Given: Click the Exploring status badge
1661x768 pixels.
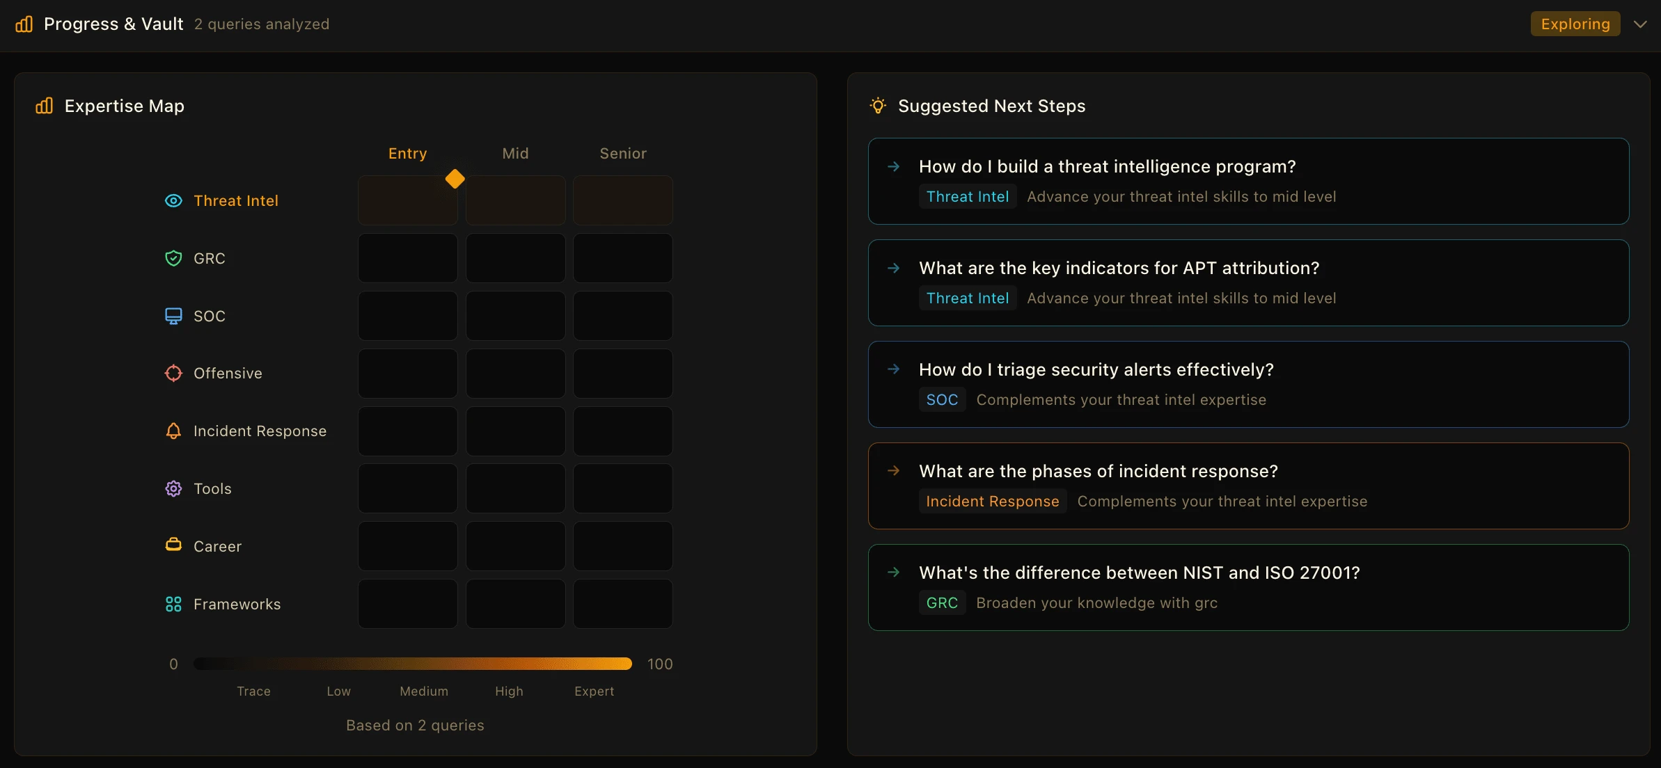Looking at the screenshot, I should coord(1575,24).
